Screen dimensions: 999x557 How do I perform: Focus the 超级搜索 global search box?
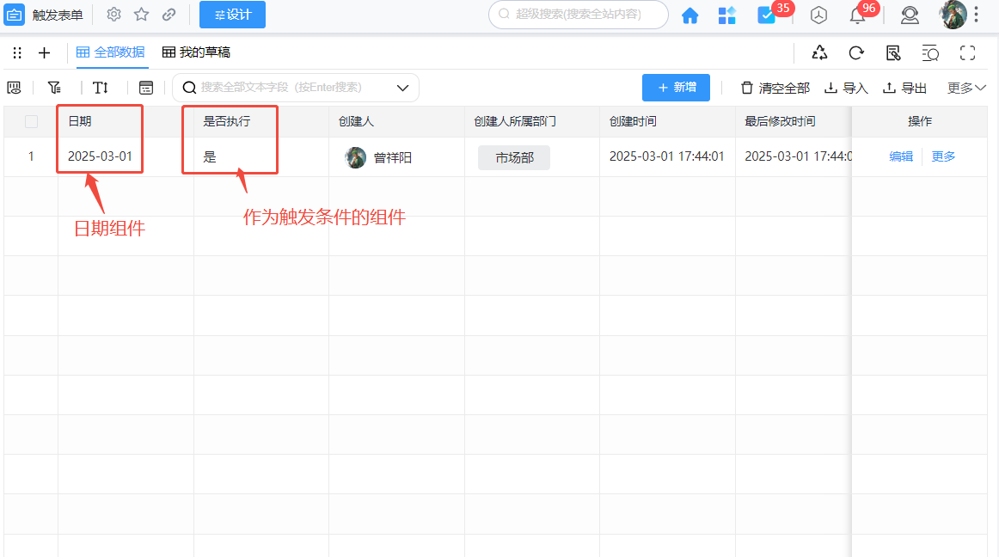coord(585,15)
